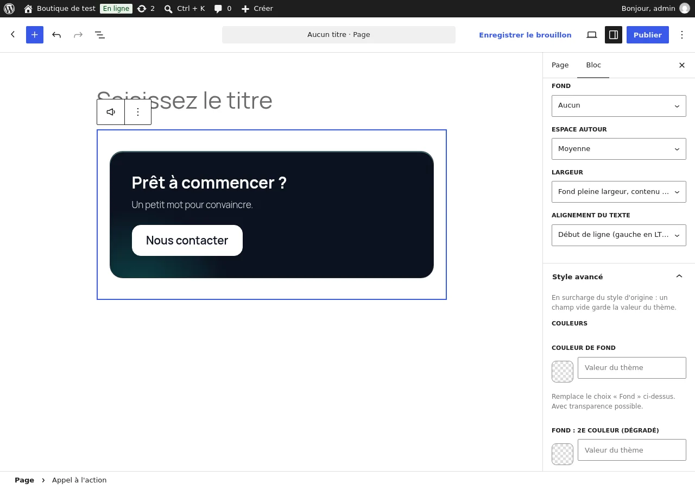
Task: Visit the Boutique de test site
Action: 60,9
